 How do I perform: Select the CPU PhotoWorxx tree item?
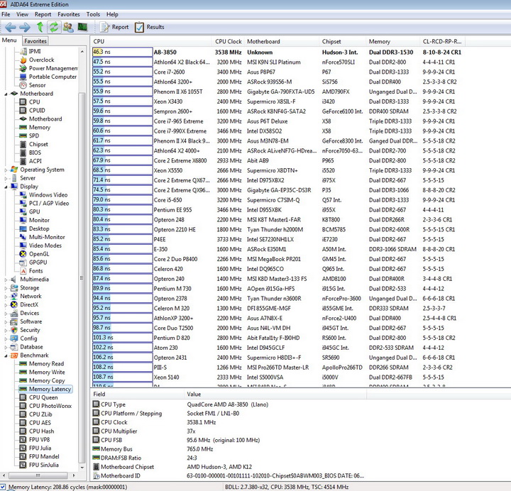point(50,407)
